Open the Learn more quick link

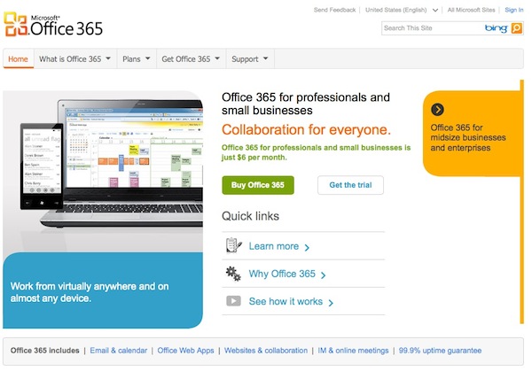coord(274,246)
